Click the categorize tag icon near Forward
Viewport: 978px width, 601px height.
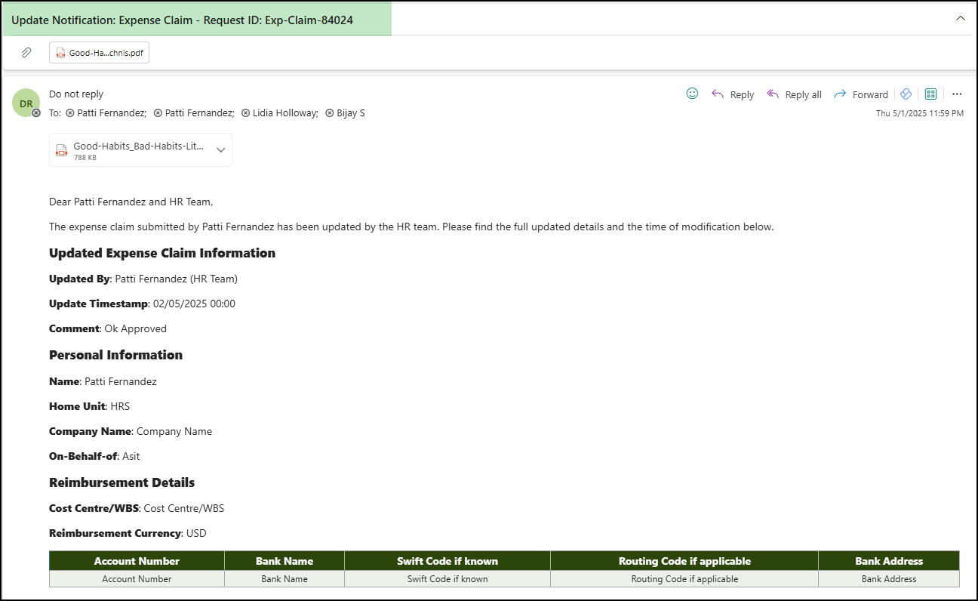906,94
